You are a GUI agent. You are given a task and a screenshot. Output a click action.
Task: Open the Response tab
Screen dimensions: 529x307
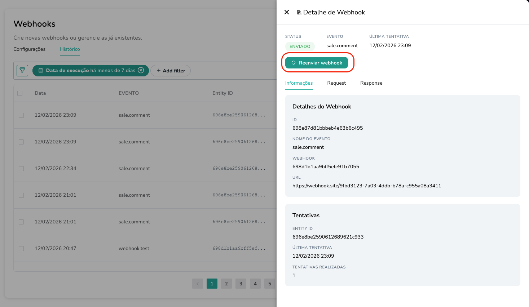[371, 83]
